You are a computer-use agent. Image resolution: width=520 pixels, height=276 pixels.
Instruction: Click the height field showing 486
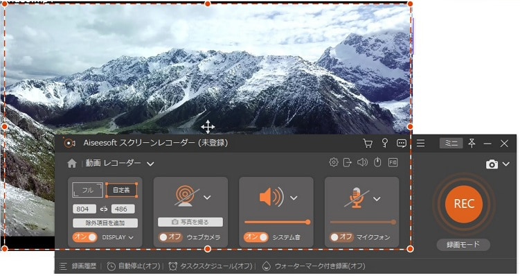(x=123, y=209)
